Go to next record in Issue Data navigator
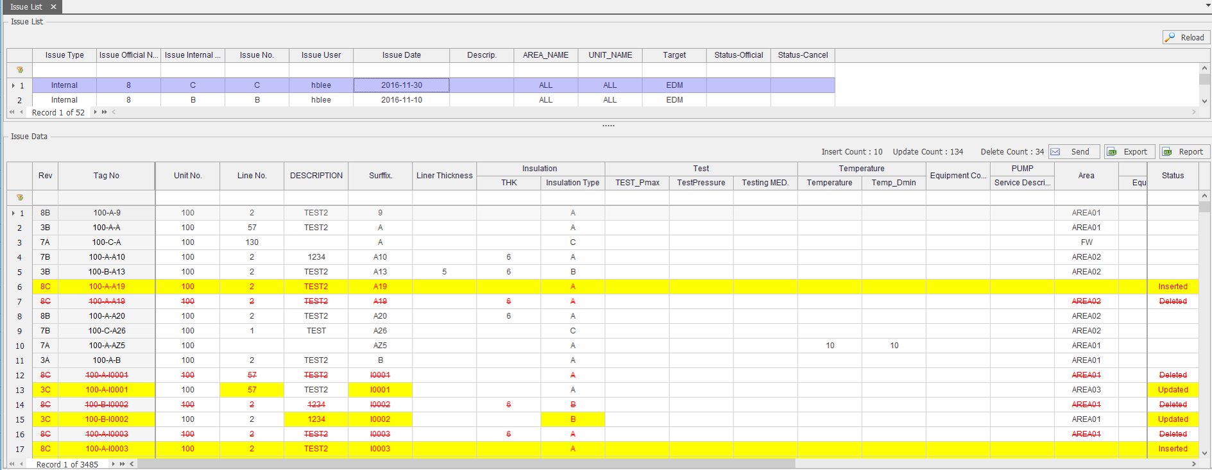The width and height of the screenshot is (1212, 470). [x=114, y=464]
